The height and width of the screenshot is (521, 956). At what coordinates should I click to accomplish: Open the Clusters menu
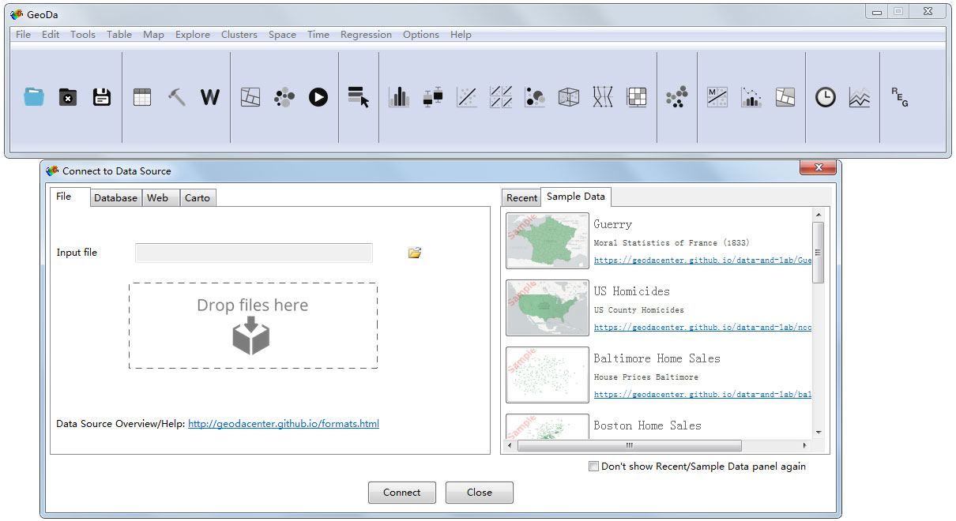(239, 35)
